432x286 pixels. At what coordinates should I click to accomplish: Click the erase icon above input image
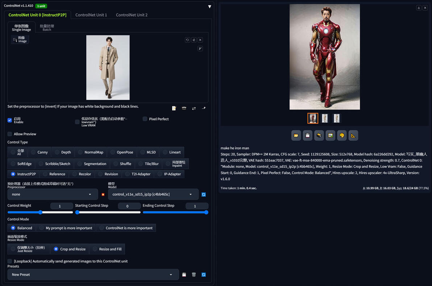point(194,40)
